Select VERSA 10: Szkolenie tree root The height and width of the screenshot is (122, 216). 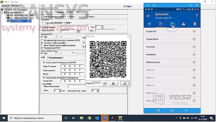pyautogui.click(x=16, y=10)
